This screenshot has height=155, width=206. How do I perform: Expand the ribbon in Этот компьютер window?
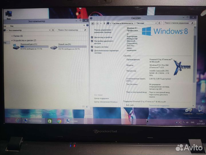84,25
